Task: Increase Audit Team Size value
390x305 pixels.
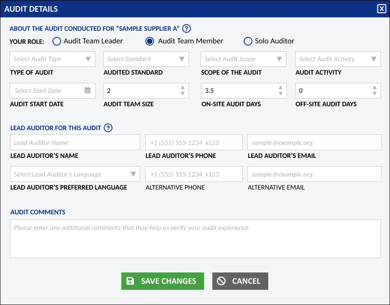Action: pos(182,87)
